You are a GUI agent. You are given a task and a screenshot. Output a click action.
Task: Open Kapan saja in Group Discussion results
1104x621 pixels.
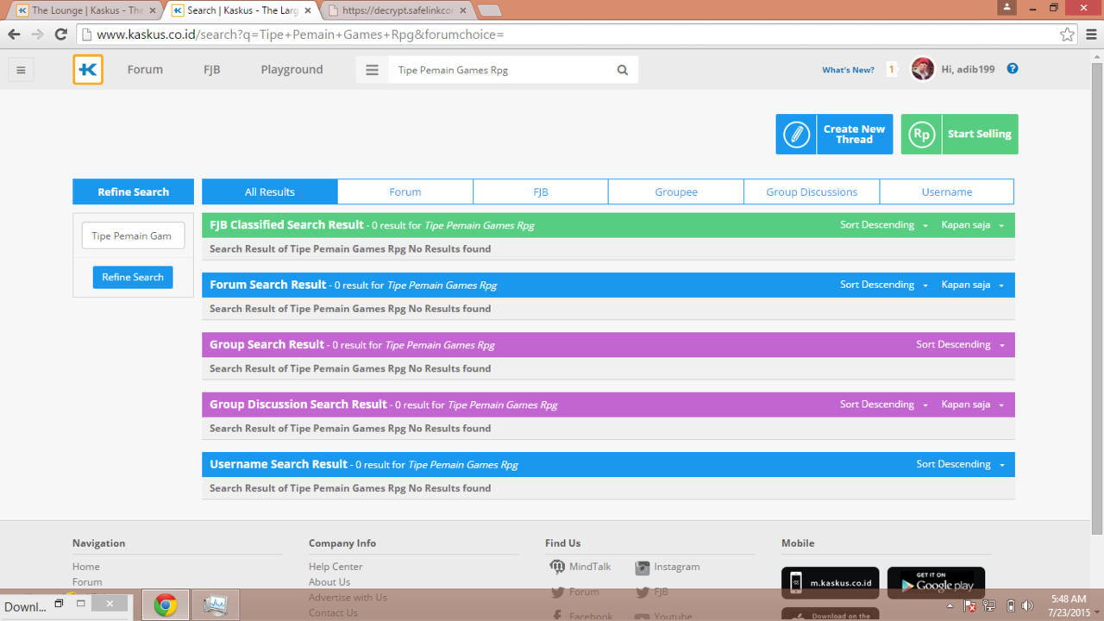coord(973,405)
